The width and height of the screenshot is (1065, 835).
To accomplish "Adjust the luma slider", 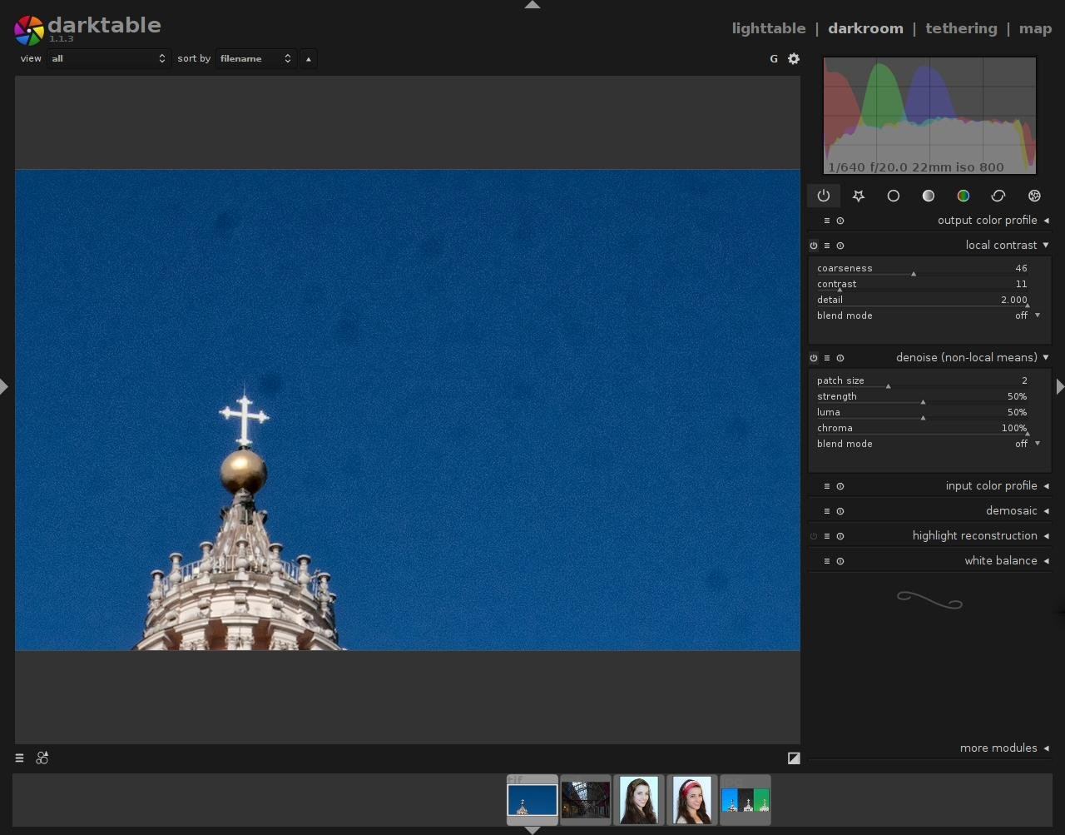I will (923, 413).
